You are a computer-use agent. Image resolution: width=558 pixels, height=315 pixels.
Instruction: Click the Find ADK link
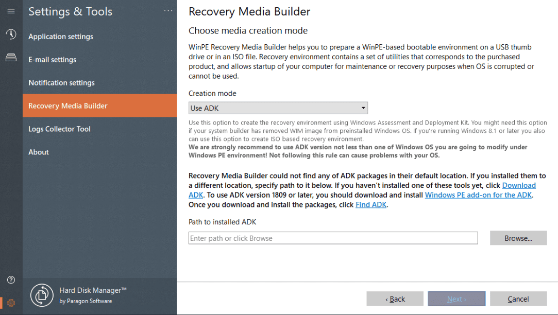pyautogui.click(x=371, y=204)
